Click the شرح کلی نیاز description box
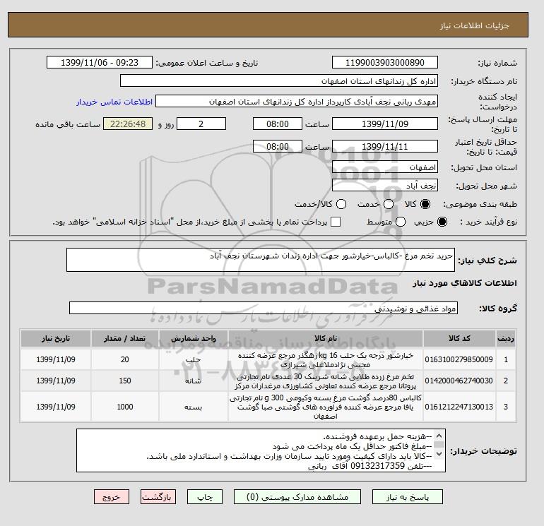The image size is (544, 526). point(260,260)
